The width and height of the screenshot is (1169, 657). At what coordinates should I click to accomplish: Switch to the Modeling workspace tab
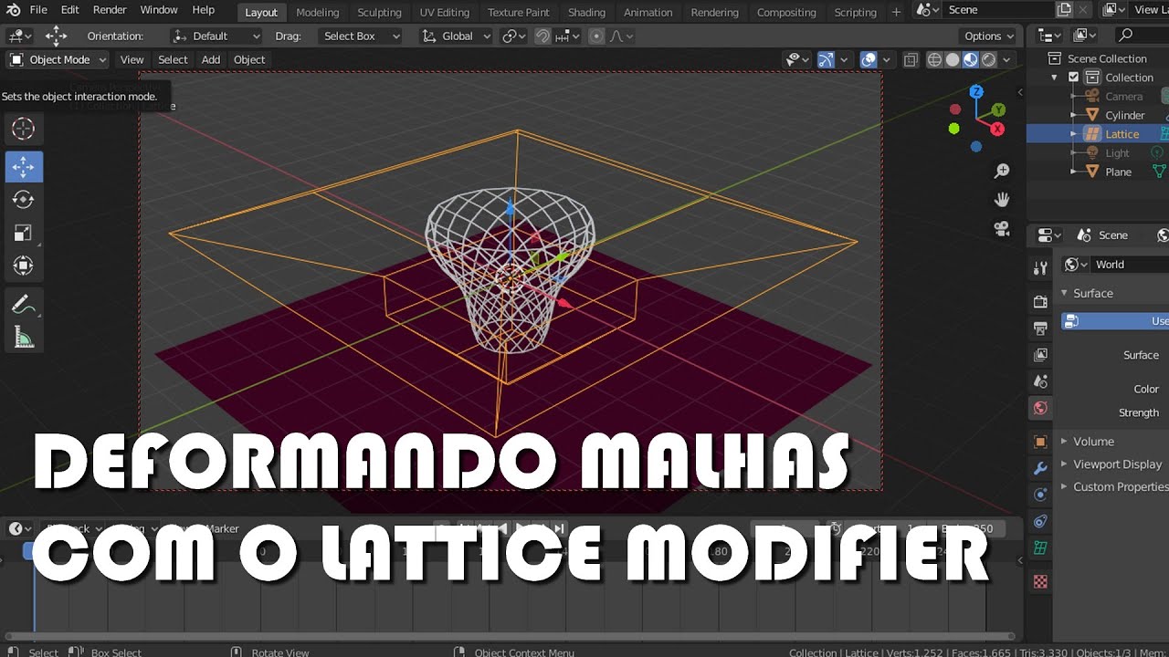[x=318, y=13]
